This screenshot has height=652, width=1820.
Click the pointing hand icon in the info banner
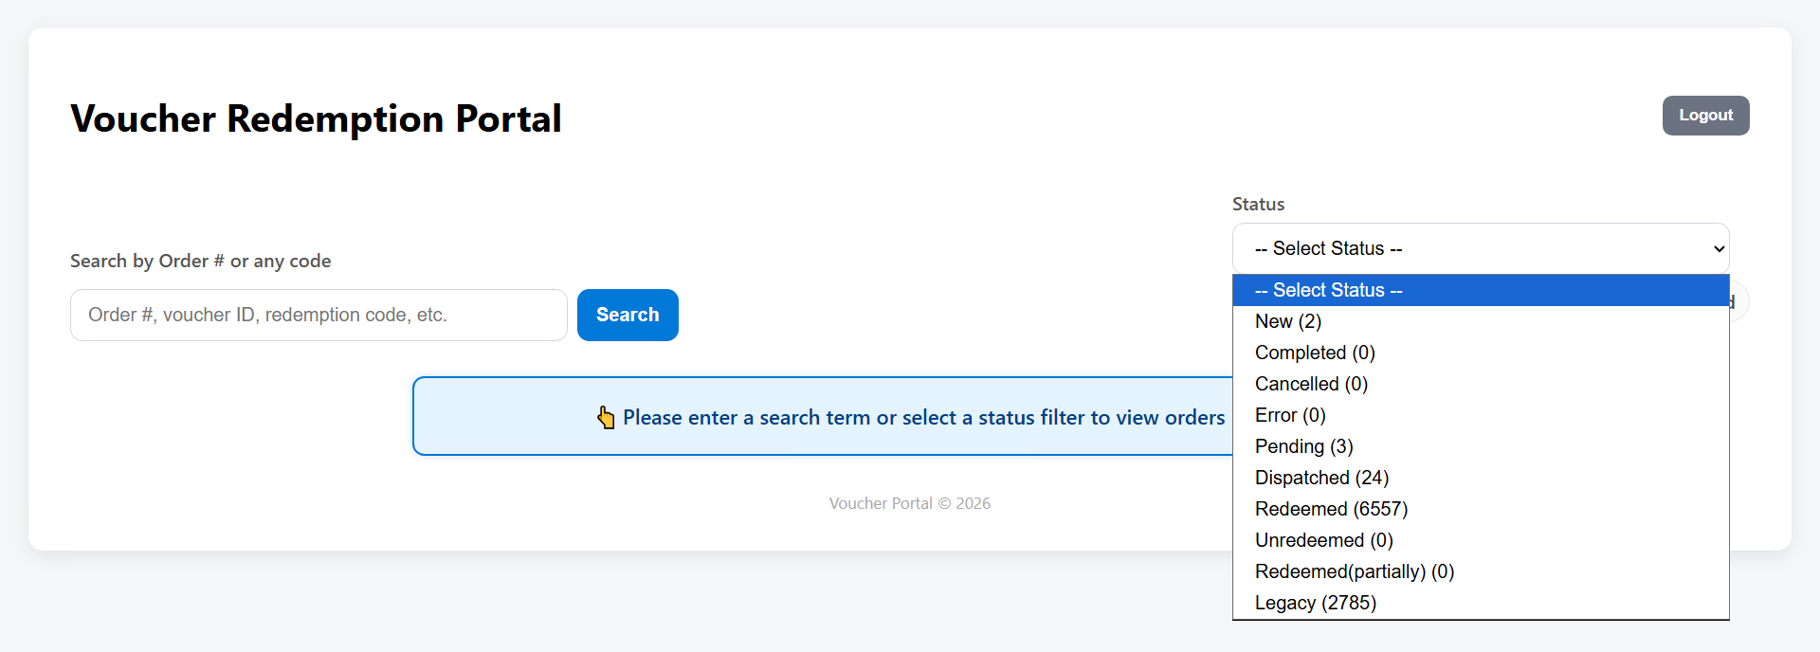[606, 417]
